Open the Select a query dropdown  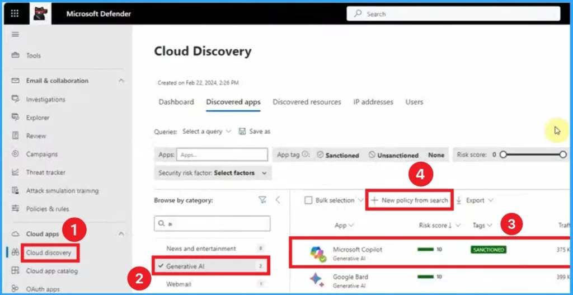tap(206, 131)
